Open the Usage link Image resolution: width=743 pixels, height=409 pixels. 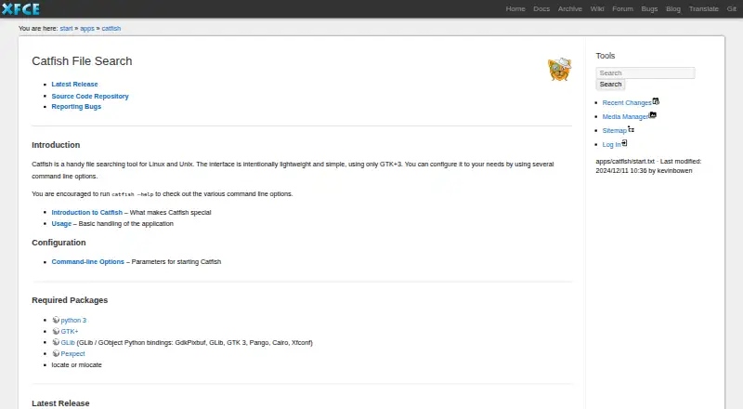coord(61,223)
